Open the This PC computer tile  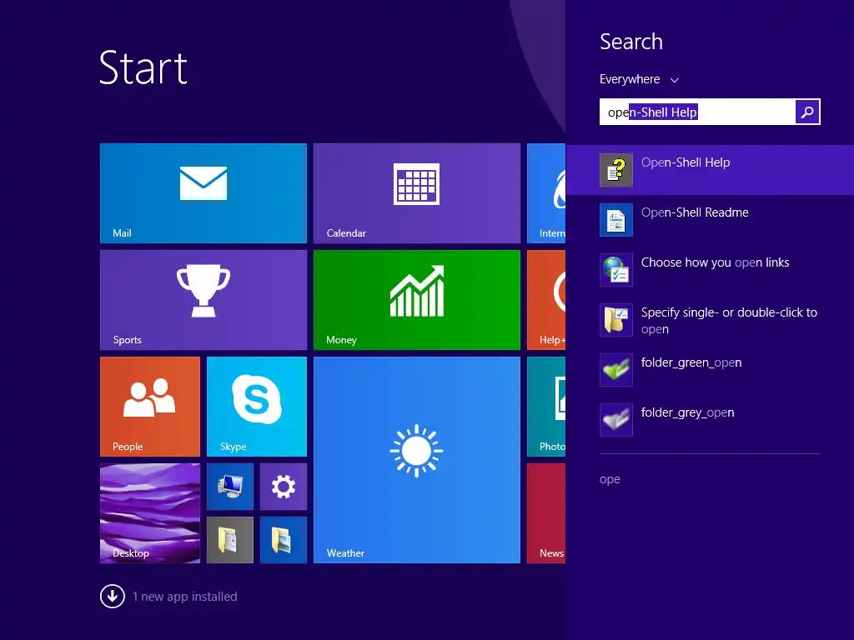[230, 487]
